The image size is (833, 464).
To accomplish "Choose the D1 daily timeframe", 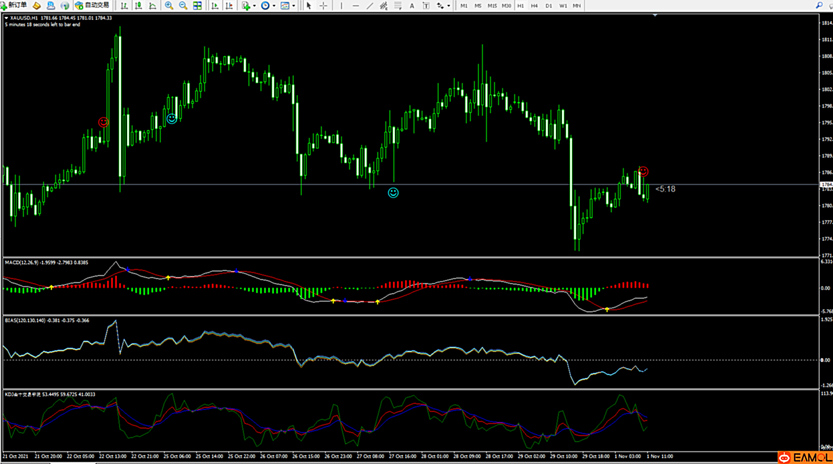I will point(549,6).
